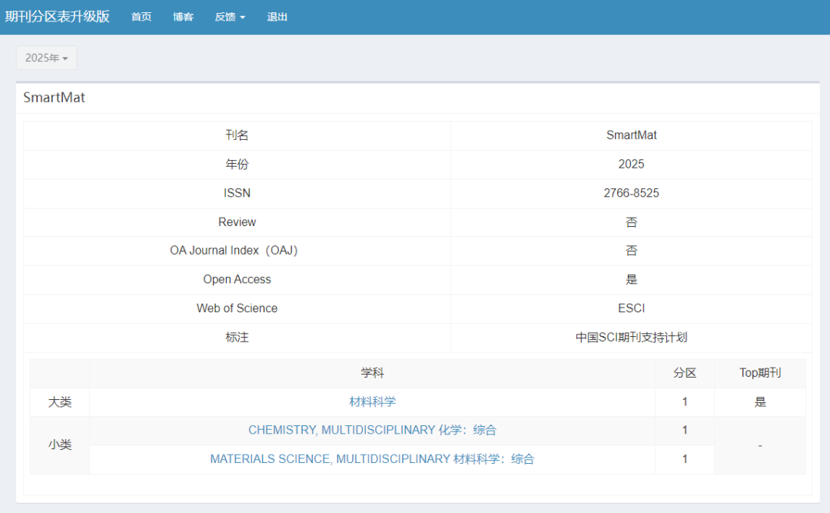Click the 是 value in Open Access row
This screenshot has width=830, height=513.
631,279
